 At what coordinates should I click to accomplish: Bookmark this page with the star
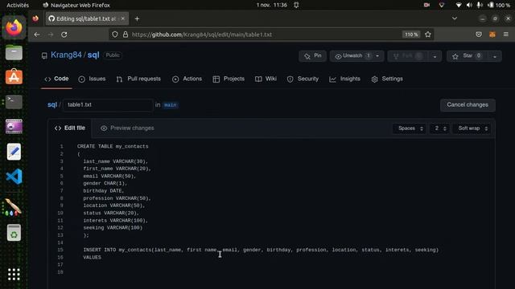427,35
